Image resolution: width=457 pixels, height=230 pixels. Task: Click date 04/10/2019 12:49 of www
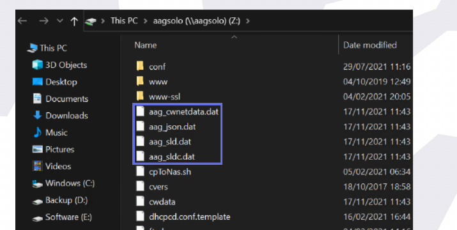pos(377,82)
